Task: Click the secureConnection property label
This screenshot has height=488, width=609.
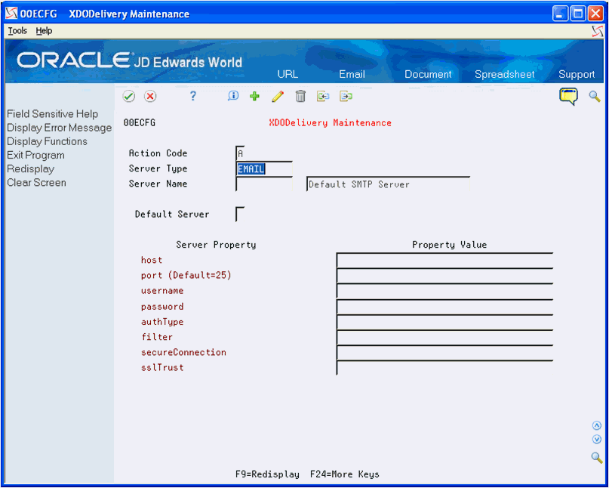Action: point(183,352)
